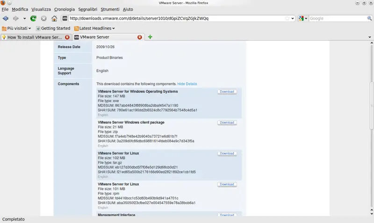Click 'File size: 102 MB' text
The image size is (374, 223).
pos(111,158)
